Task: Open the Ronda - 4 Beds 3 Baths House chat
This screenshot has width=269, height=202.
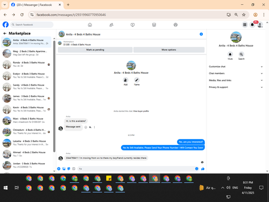Action: pos(26,64)
